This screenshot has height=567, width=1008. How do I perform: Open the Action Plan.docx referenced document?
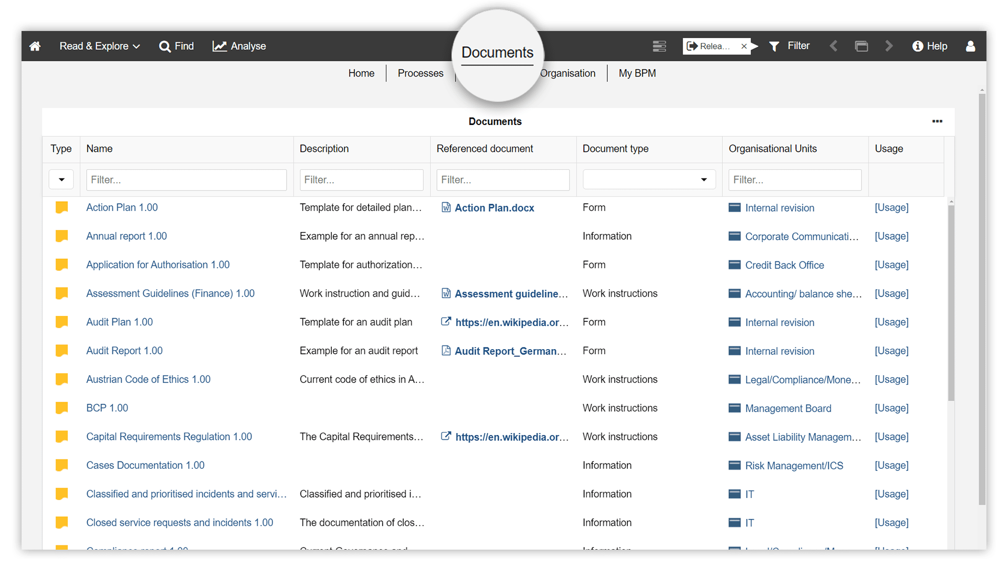(x=494, y=208)
